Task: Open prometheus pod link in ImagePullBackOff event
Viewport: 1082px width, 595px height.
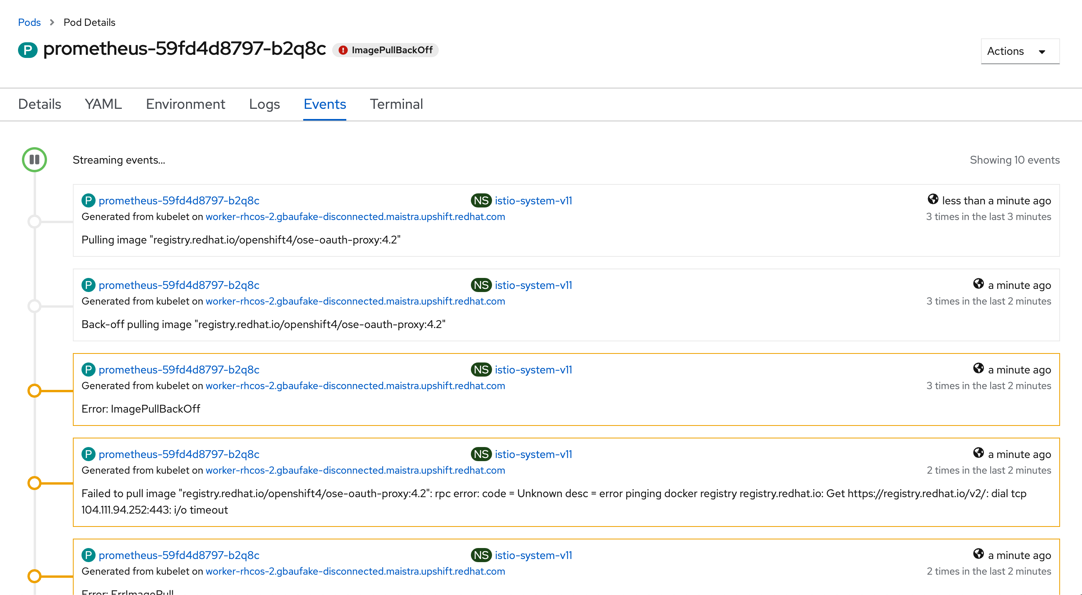Action: coord(179,370)
